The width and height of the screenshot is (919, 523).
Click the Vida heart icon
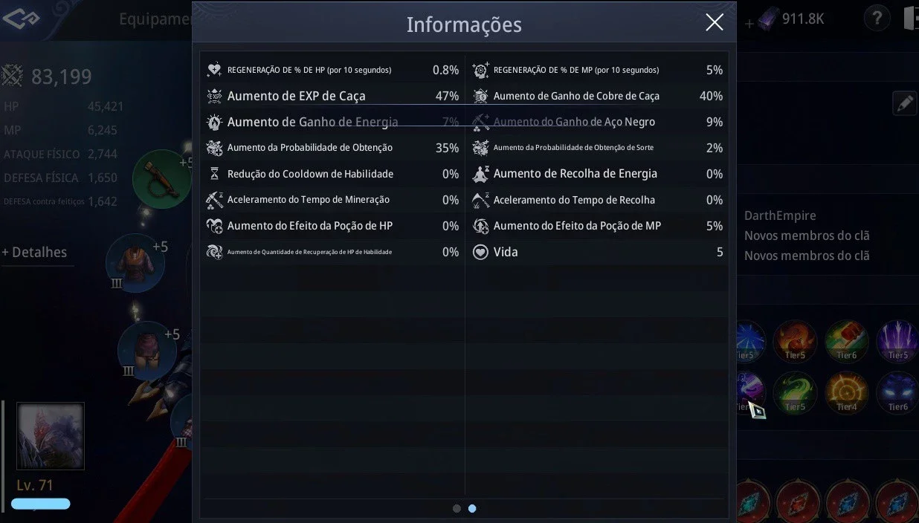click(x=480, y=252)
